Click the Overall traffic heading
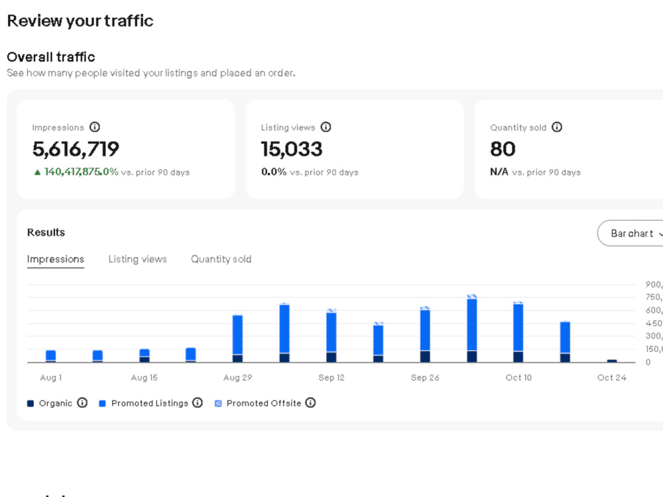The image size is (663, 497). pyautogui.click(x=51, y=56)
